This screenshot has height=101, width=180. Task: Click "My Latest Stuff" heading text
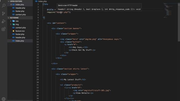tap(72, 80)
